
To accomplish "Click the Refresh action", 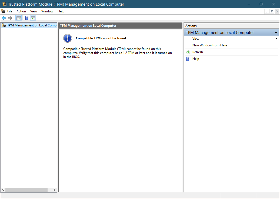I will click(198, 52).
